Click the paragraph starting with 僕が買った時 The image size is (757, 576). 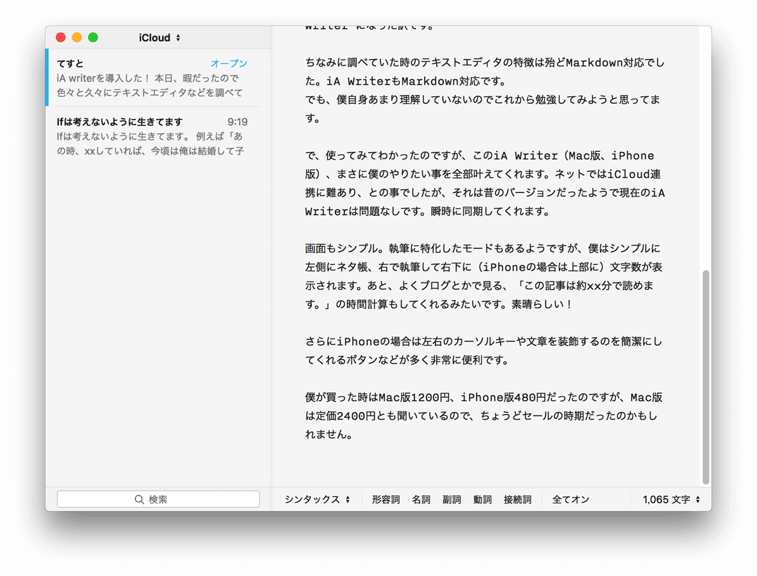[x=484, y=416]
